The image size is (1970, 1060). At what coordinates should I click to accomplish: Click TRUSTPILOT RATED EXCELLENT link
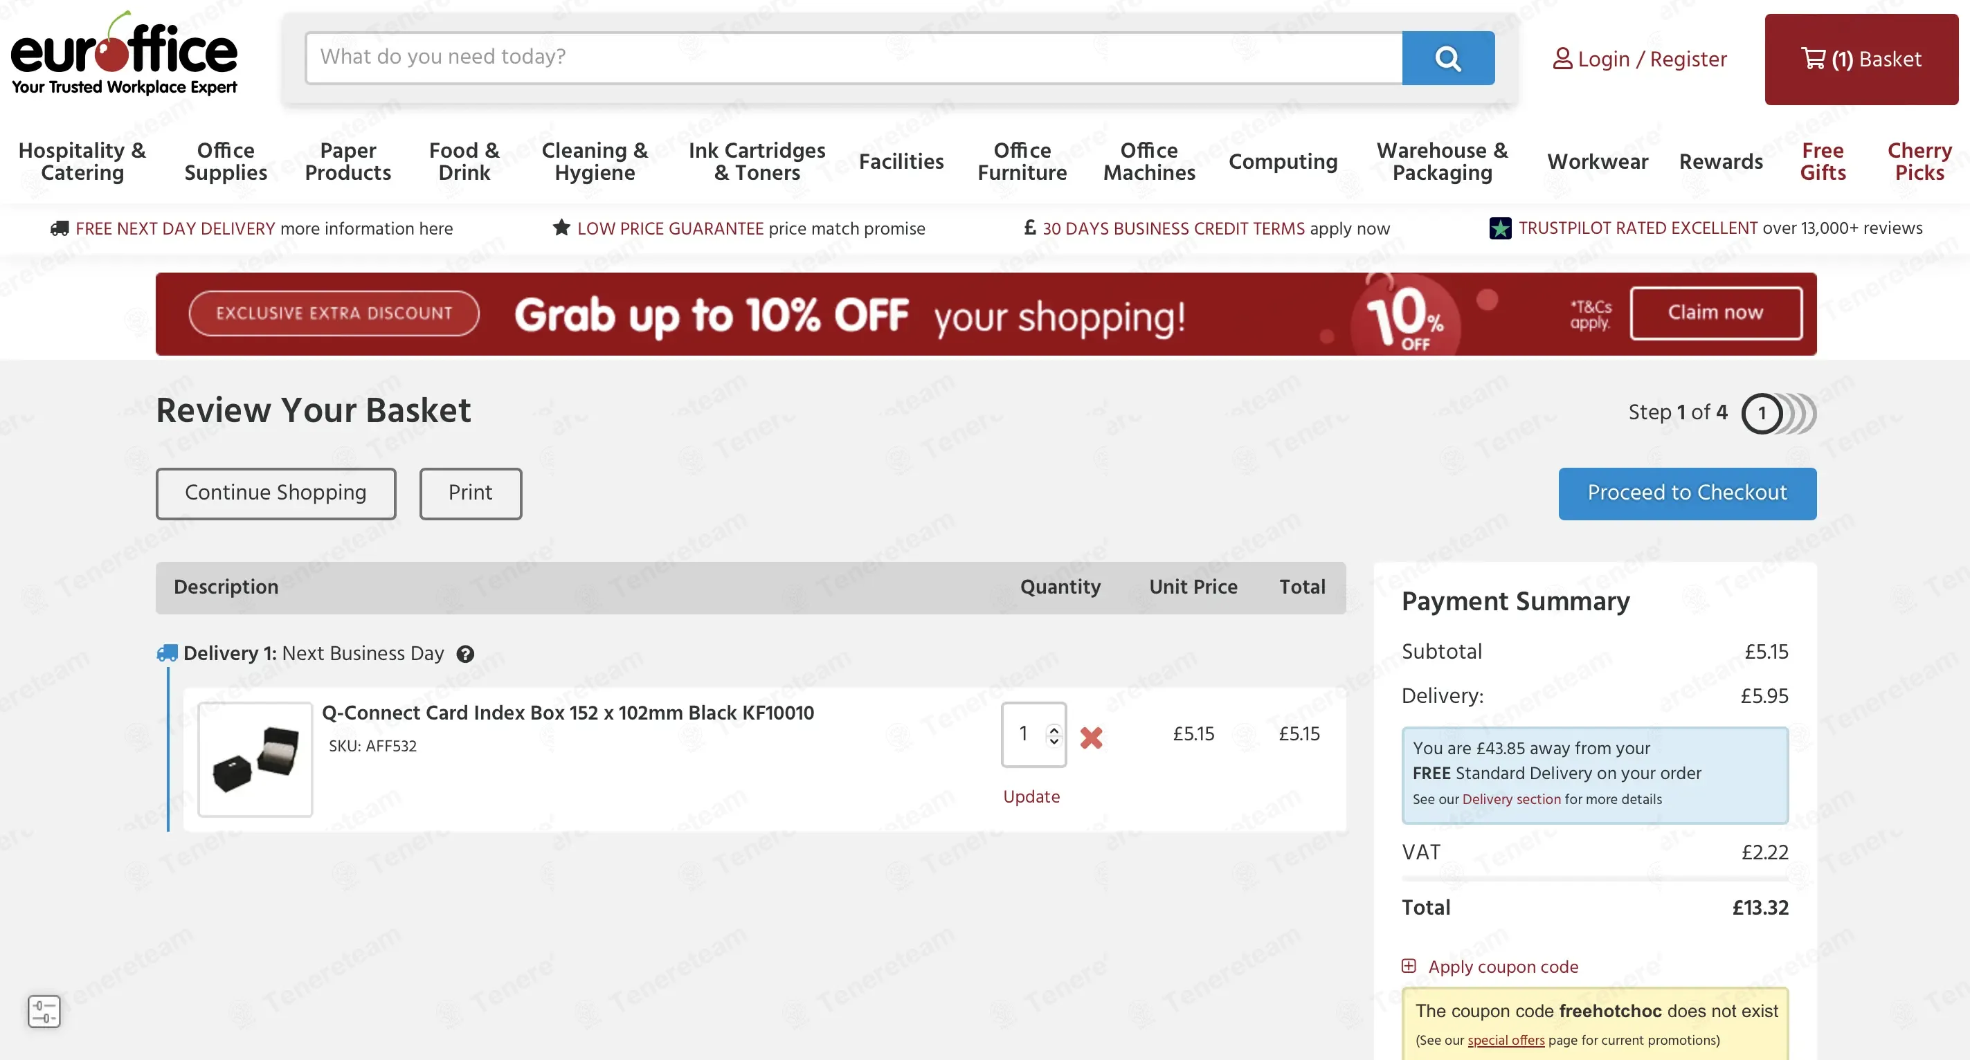[x=1638, y=228]
